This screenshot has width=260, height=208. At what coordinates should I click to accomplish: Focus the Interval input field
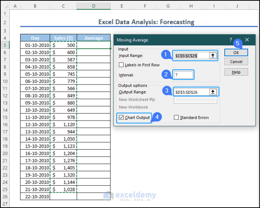tap(183, 75)
